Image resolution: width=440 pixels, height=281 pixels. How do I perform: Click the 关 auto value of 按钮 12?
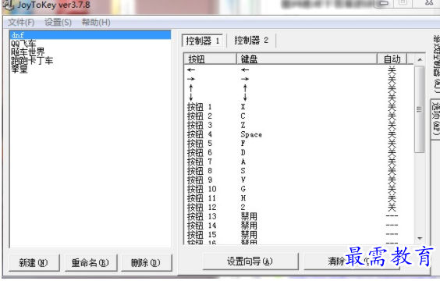pyautogui.click(x=392, y=207)
